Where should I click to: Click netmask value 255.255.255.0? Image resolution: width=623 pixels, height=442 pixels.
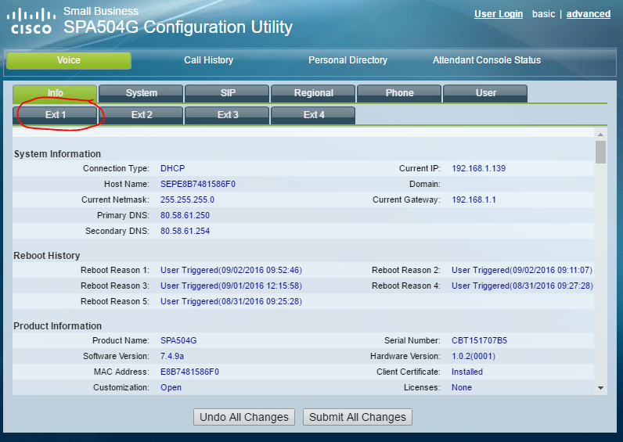tap(187, 199)
